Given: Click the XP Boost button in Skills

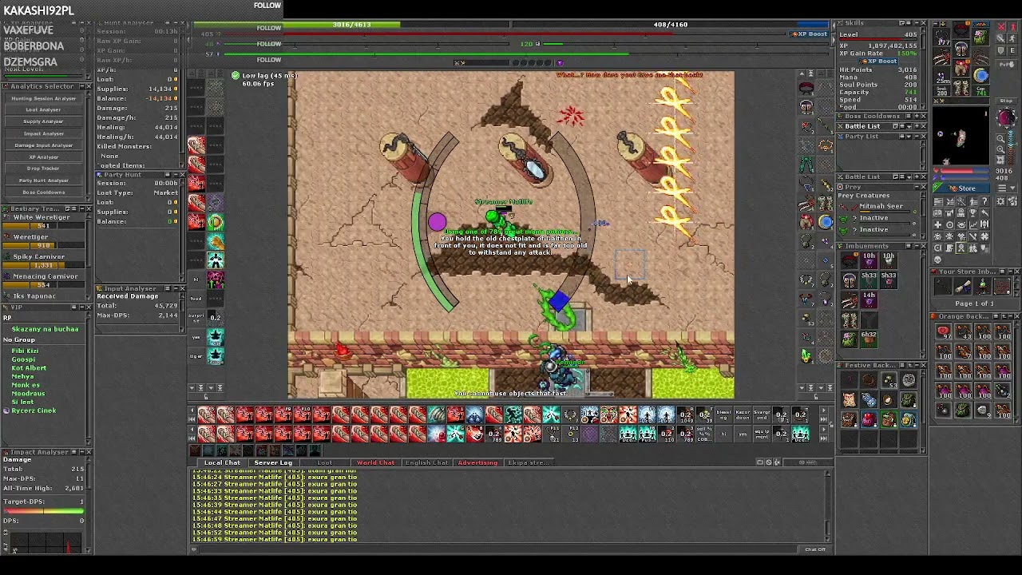Looking at the screenshot, I should pyautogui.click(x=878, y=61).
